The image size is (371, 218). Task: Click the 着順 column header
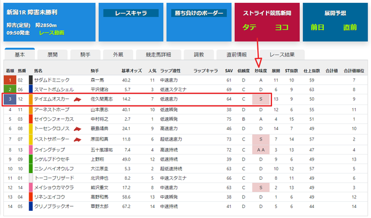pos(10,71)
